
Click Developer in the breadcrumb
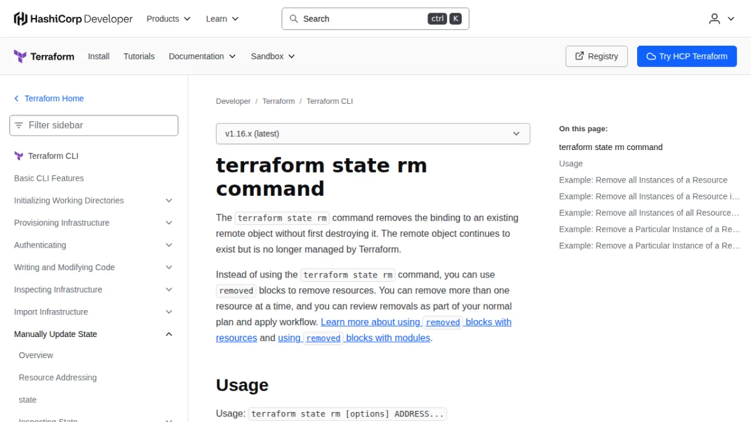coord(233,101)
